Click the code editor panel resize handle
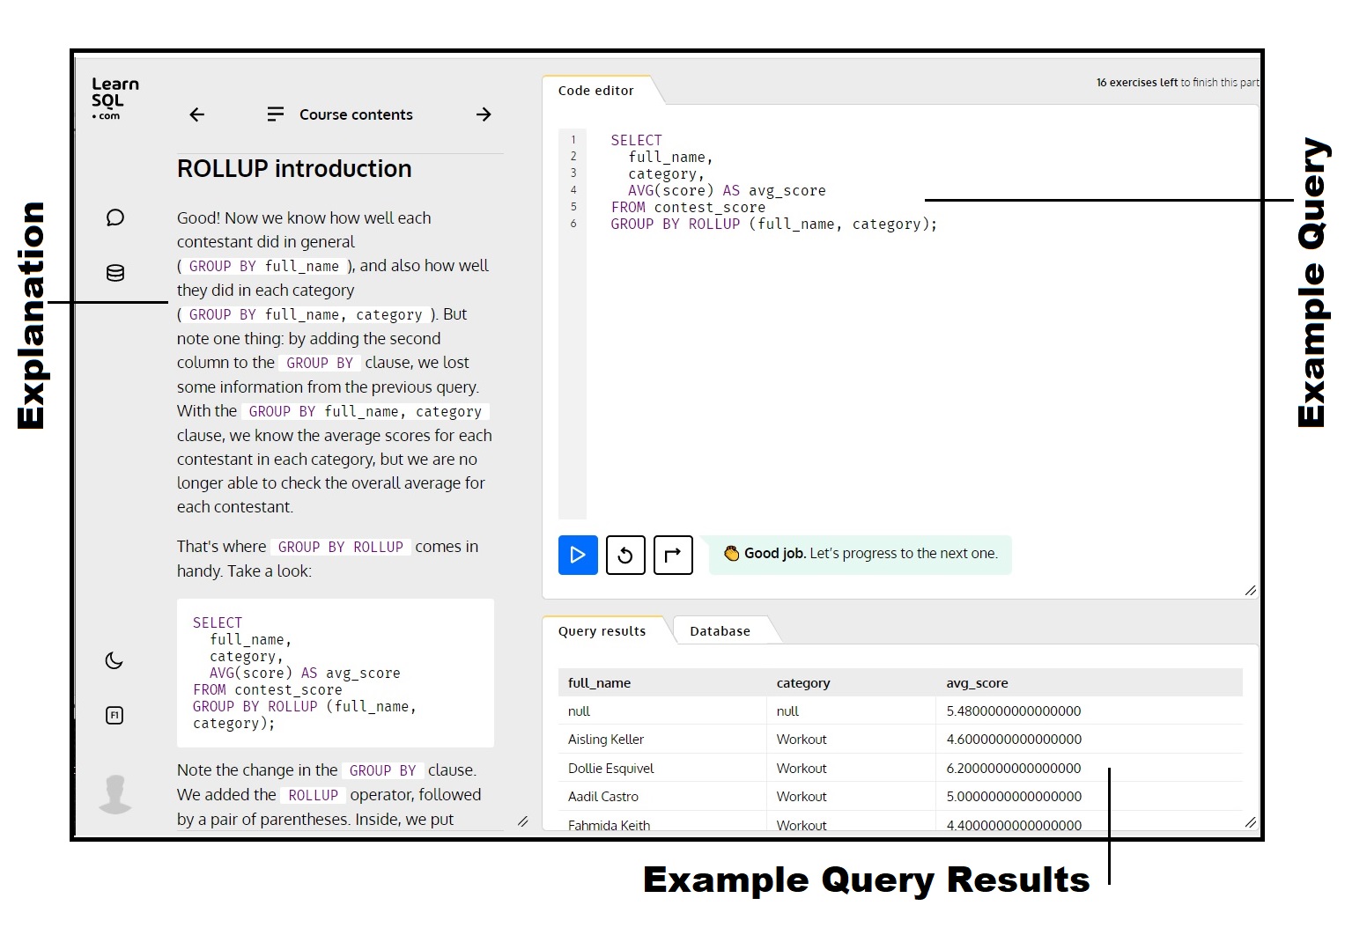Screen dimensions: 1367x935 click(x=1251, y=591)
